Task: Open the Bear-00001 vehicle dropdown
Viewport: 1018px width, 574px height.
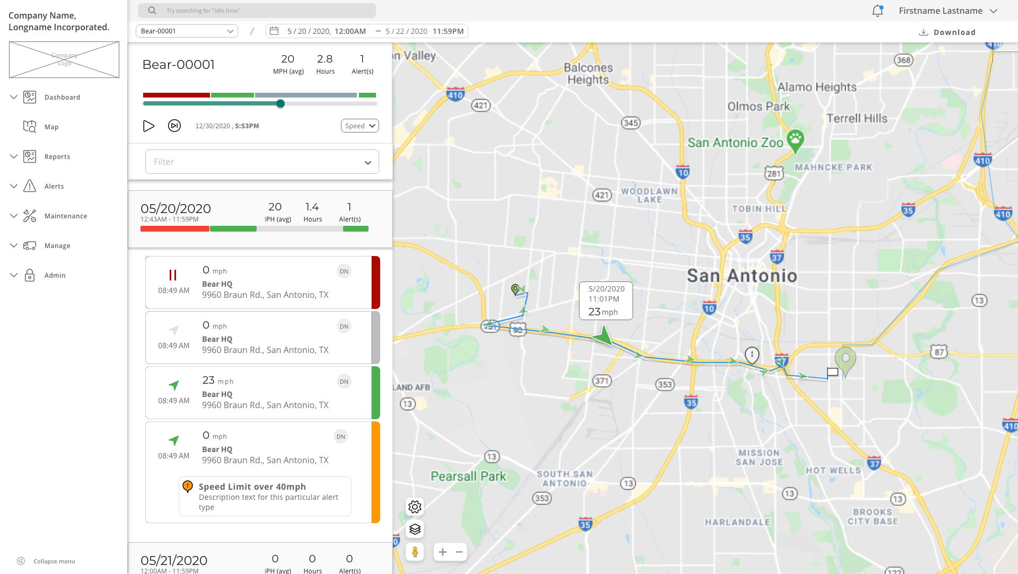Action: (x=187, y=31)
